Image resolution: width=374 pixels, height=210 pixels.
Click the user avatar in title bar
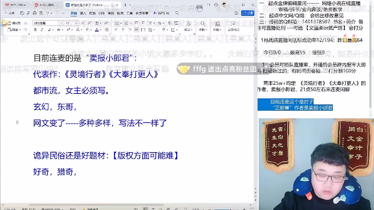coord(224,5)
